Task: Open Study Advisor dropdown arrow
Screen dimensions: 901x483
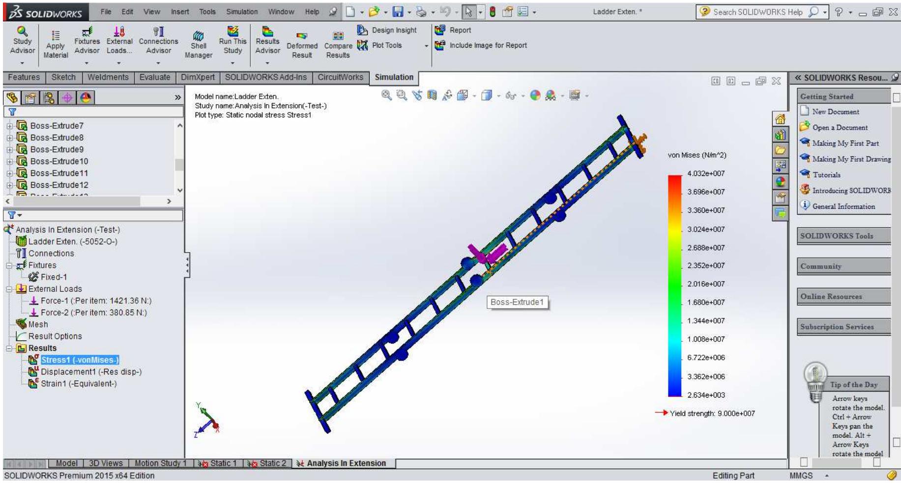Action: click(22, 63)
